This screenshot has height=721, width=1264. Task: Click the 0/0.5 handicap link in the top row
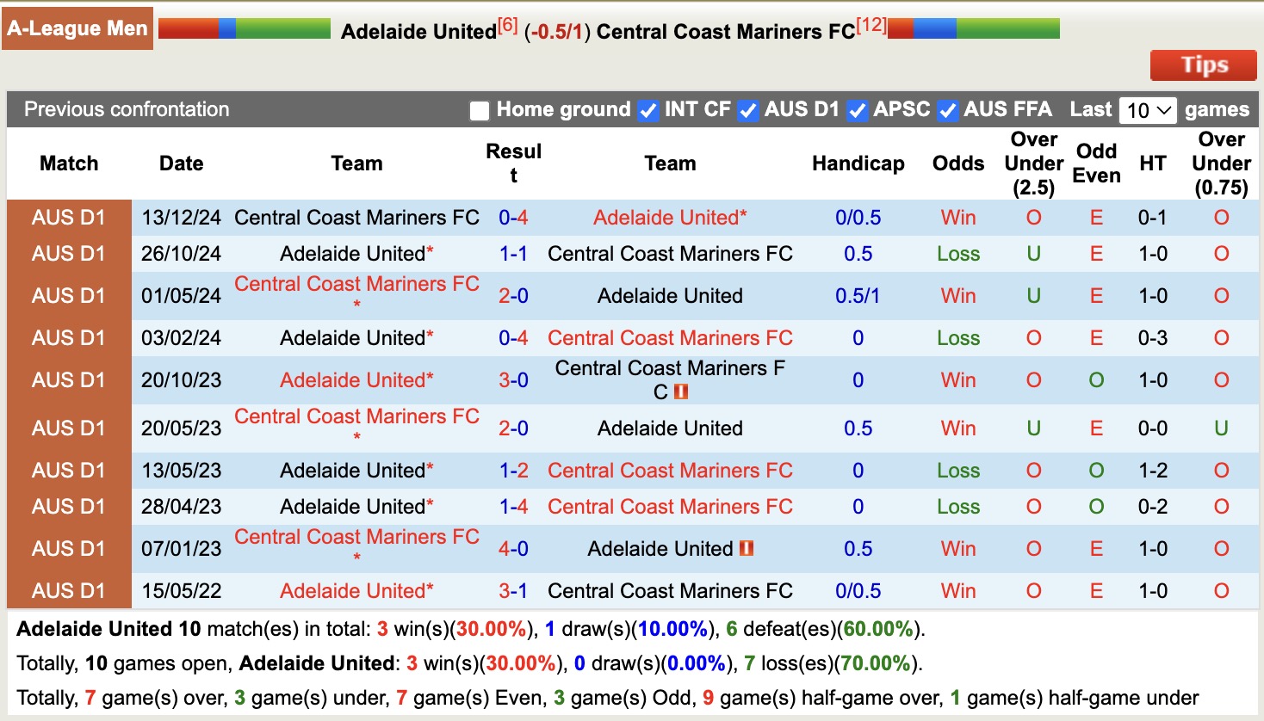tap(858, 218)
